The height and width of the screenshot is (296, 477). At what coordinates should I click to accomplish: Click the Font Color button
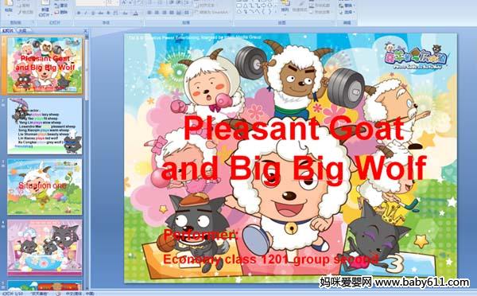(x=136, y=13)
